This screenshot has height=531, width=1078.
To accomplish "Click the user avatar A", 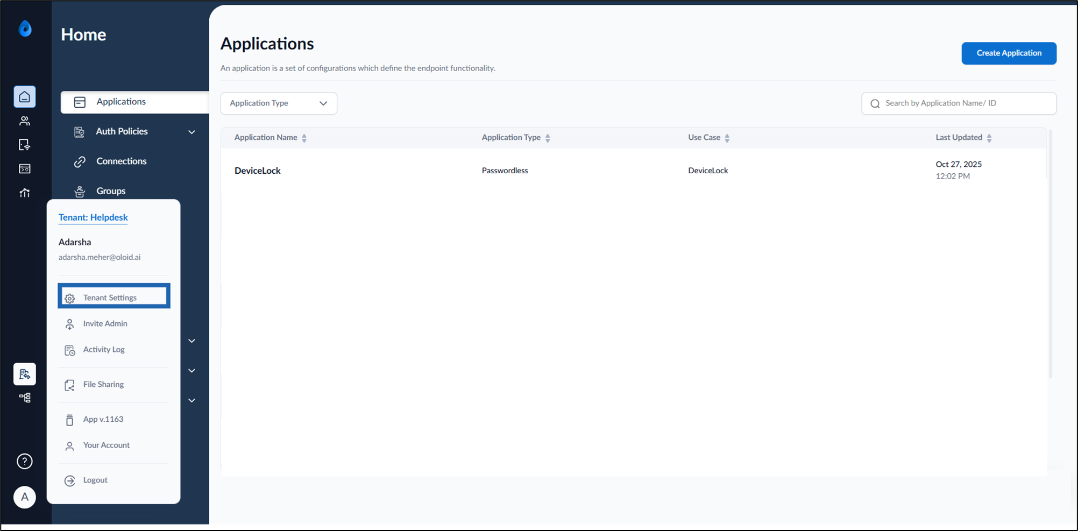I will pos(25,497).
